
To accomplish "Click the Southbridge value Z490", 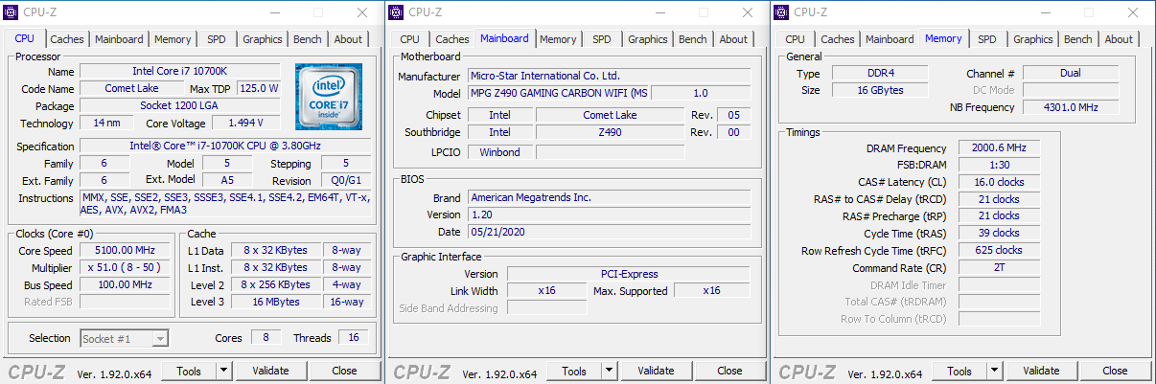I will tap(610, 132).
